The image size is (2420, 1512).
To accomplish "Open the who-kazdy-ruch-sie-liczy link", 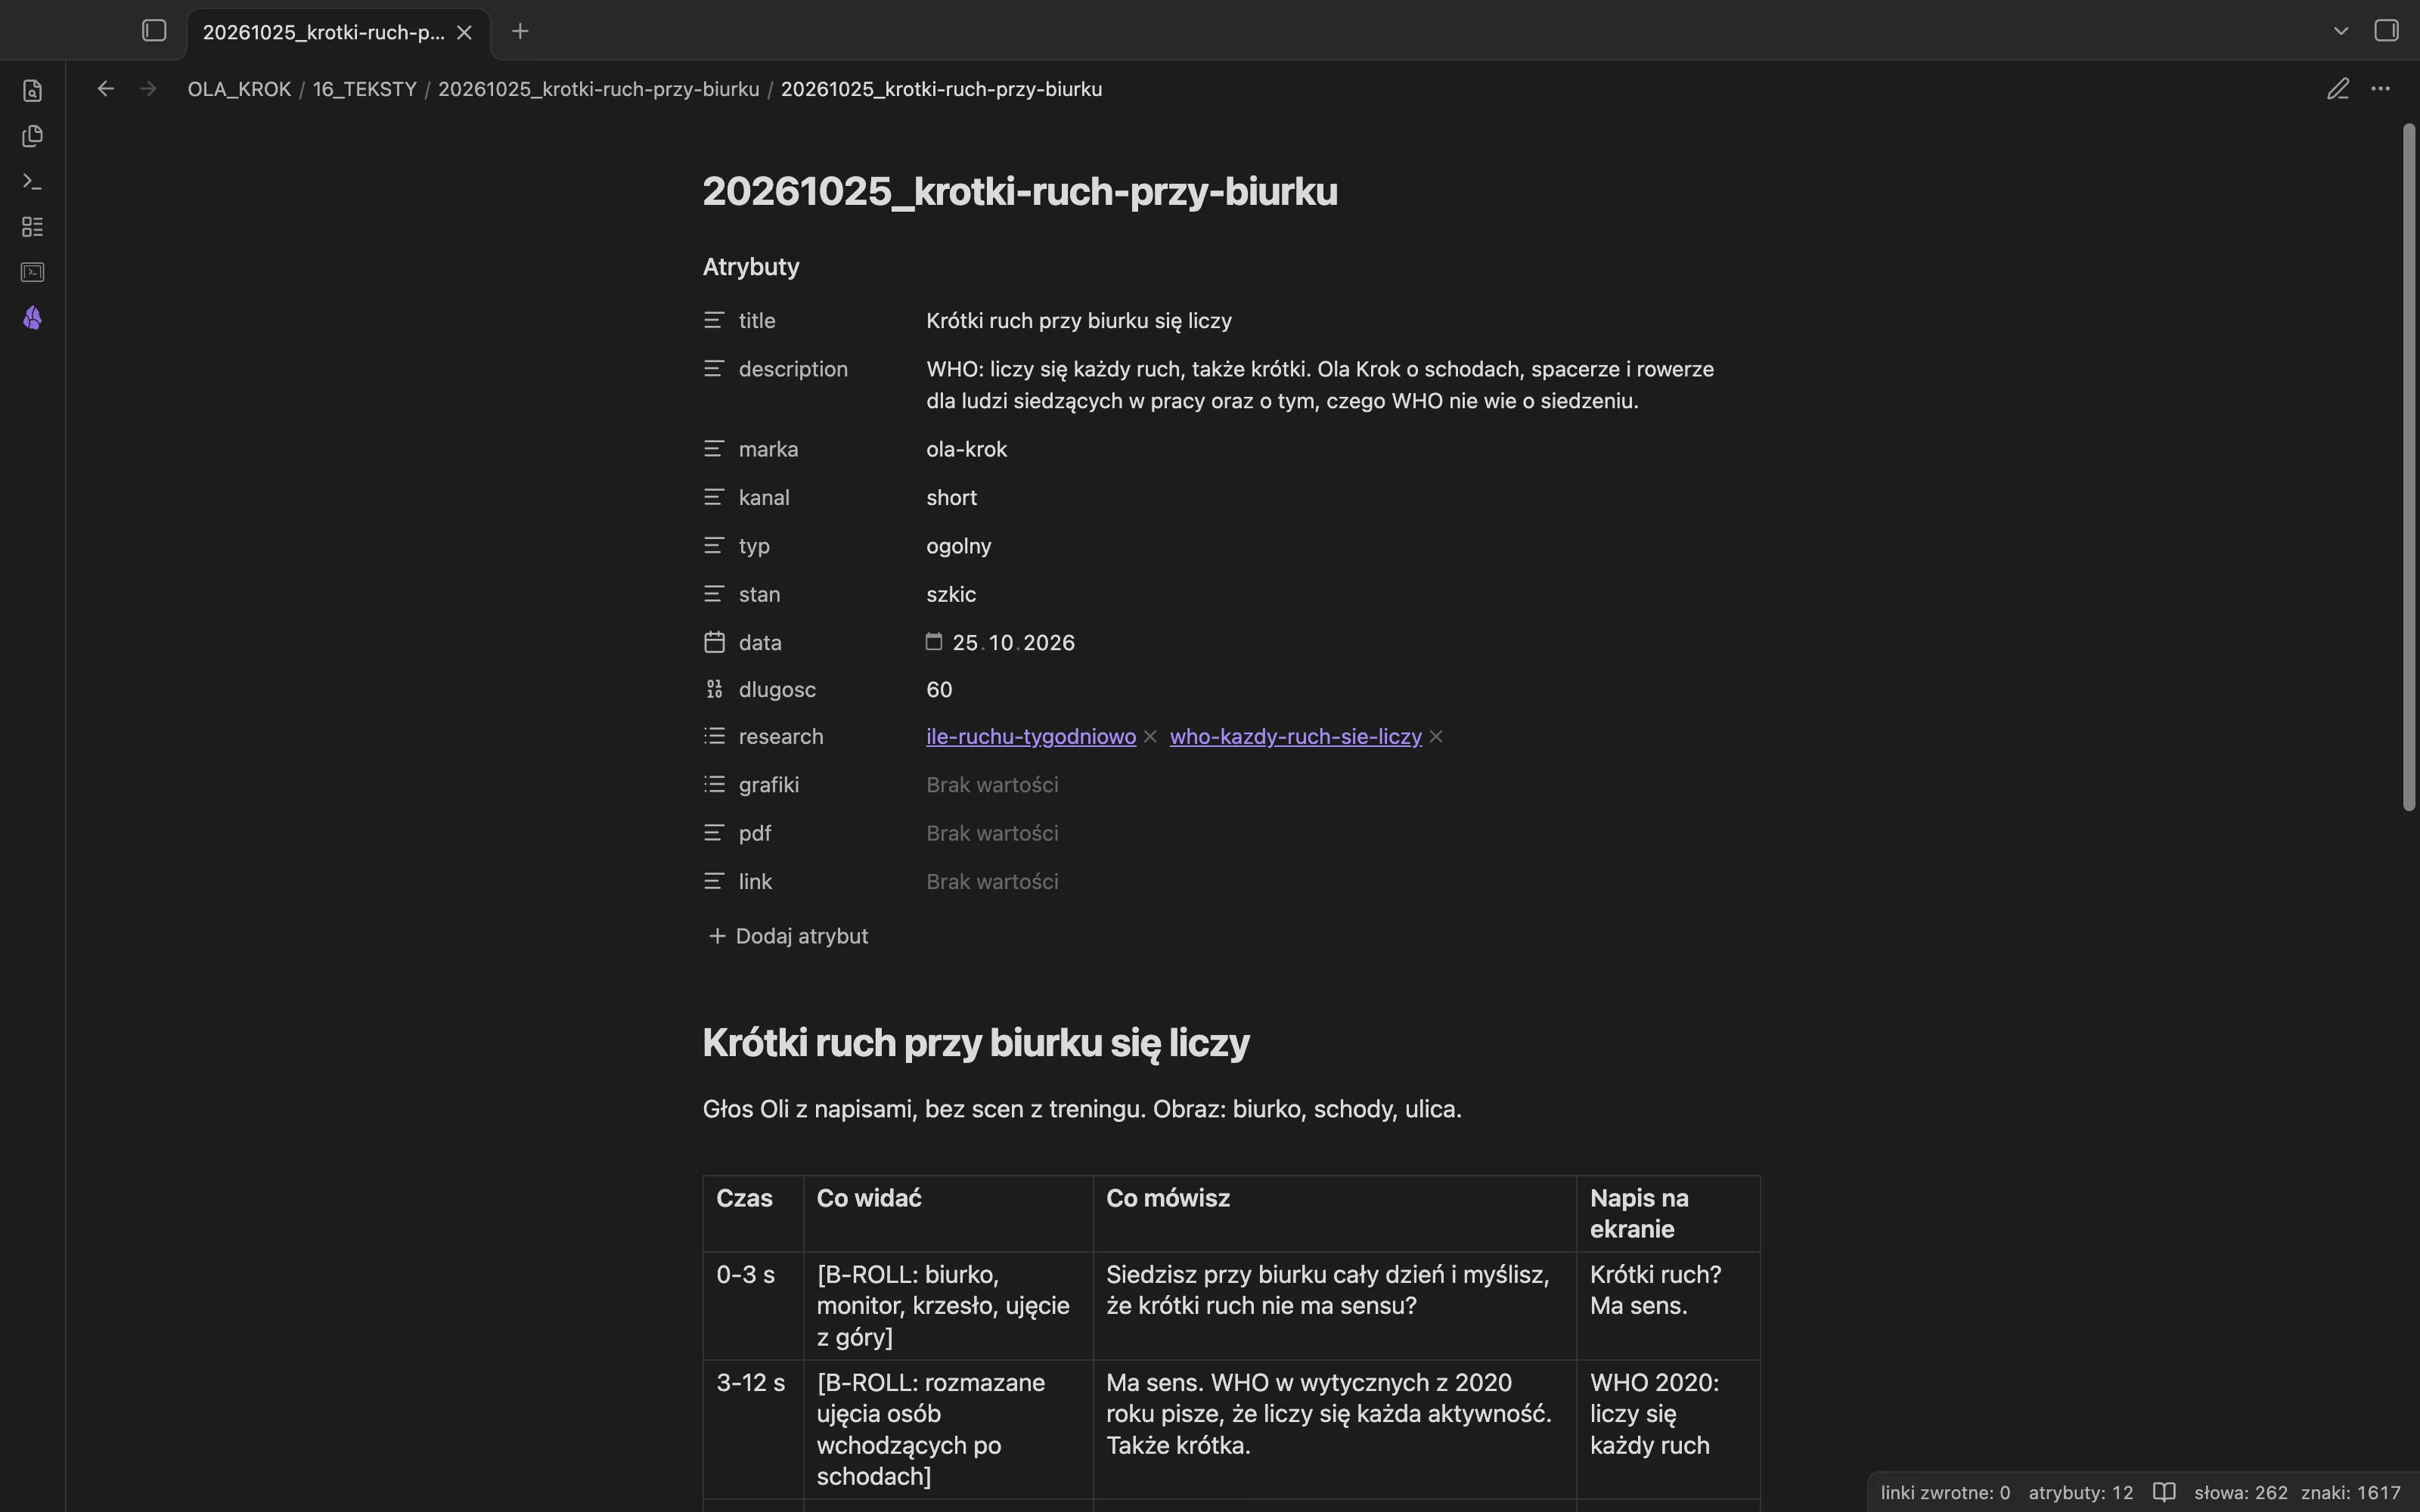I will pos(1295,736).
